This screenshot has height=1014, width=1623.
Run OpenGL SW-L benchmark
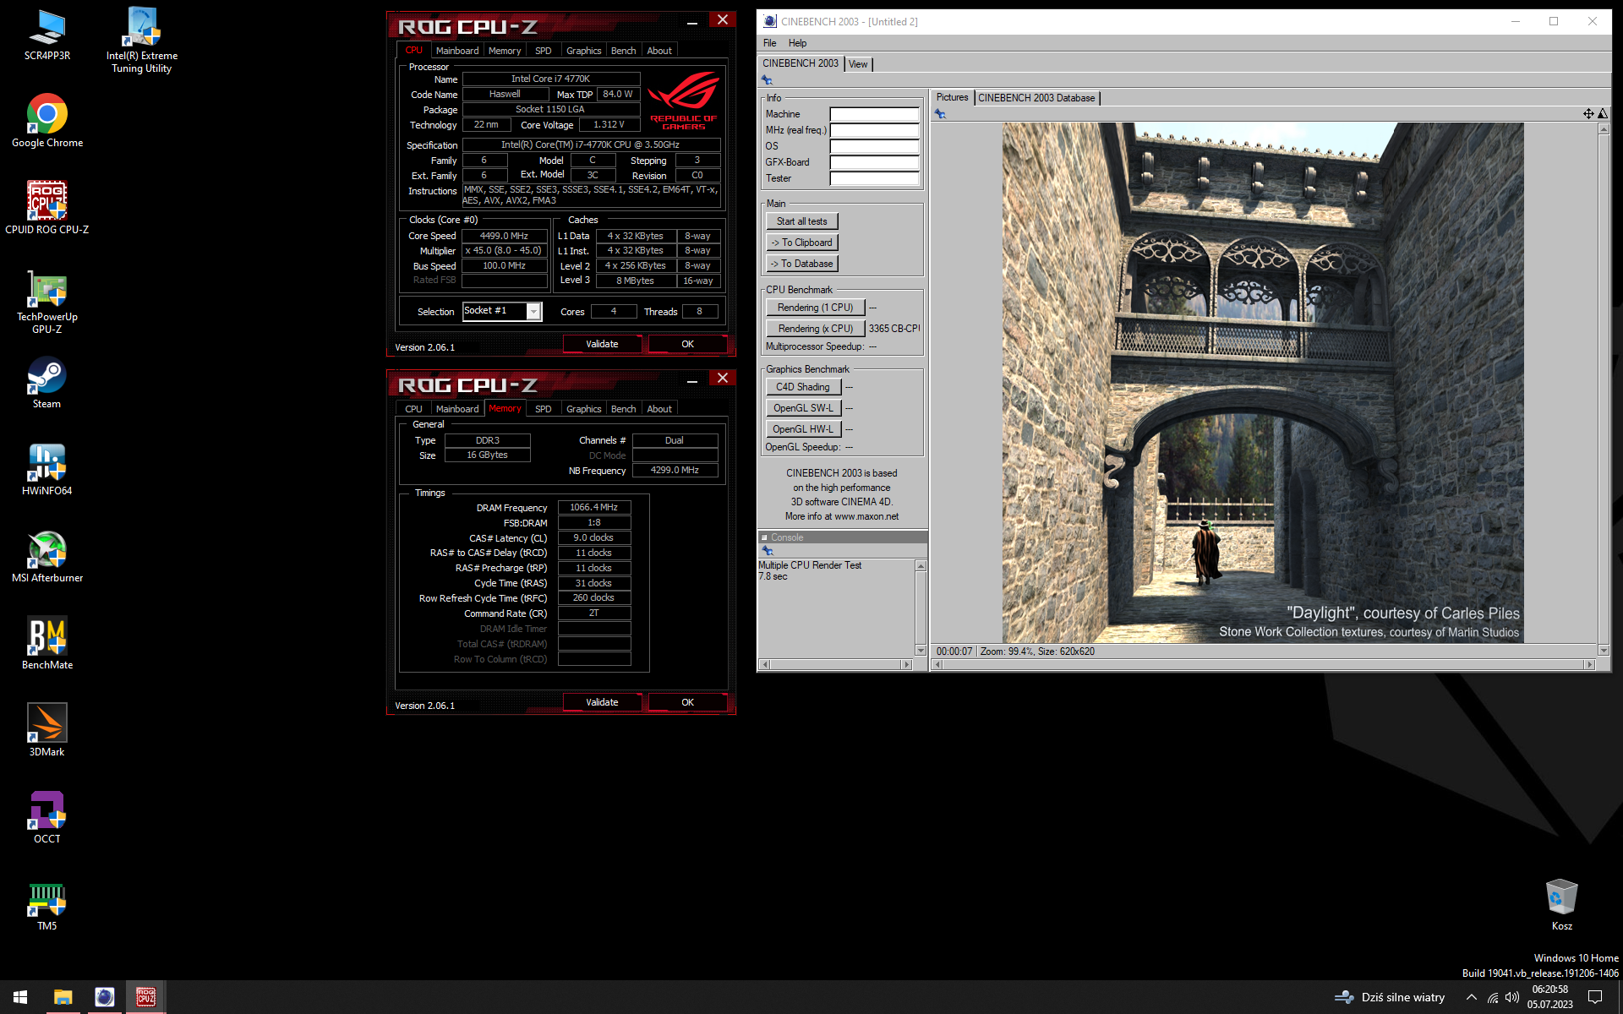(804, 408)
